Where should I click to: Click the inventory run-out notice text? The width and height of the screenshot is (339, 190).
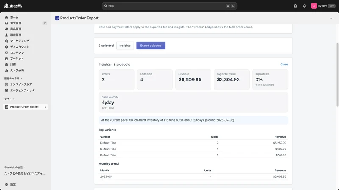168,120
